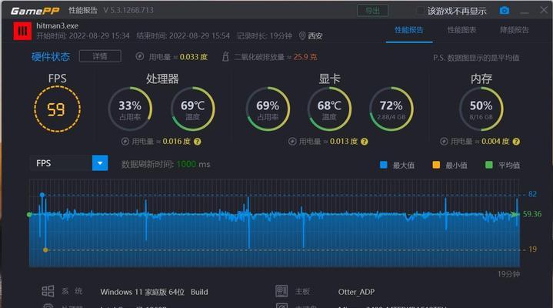Click the 72% video memory gauge
553x308 pixels.
click(x=391, y=109)
